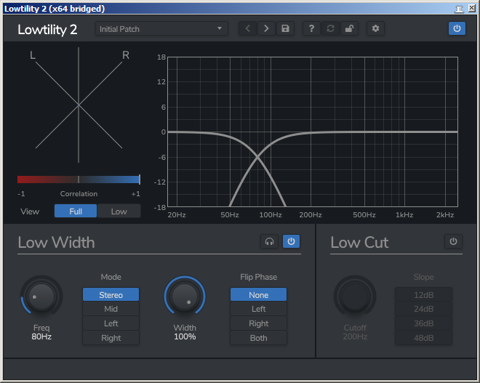
Task: Click the refresh arrows icon
Action: pos(330,29)
